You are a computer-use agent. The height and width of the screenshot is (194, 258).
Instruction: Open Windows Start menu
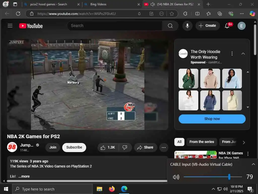tap(6, 189)
